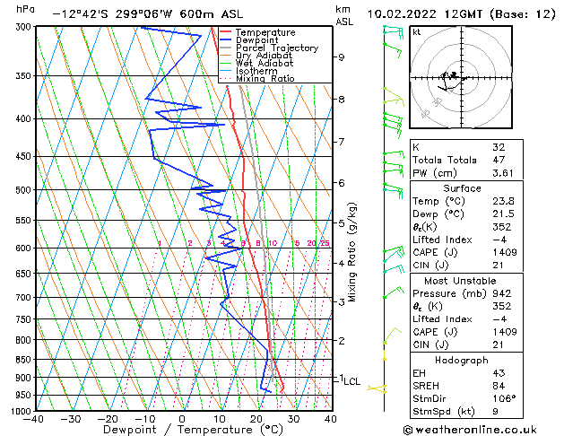Click the surface Dewp value 21.5
This screenshot has height=436, width=564.
coord(503,214)
